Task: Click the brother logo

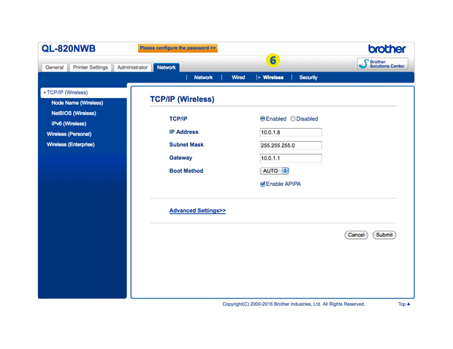Action: pos(387,49)
